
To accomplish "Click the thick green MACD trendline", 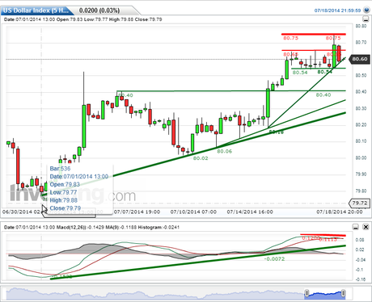I will click(198, 262).
